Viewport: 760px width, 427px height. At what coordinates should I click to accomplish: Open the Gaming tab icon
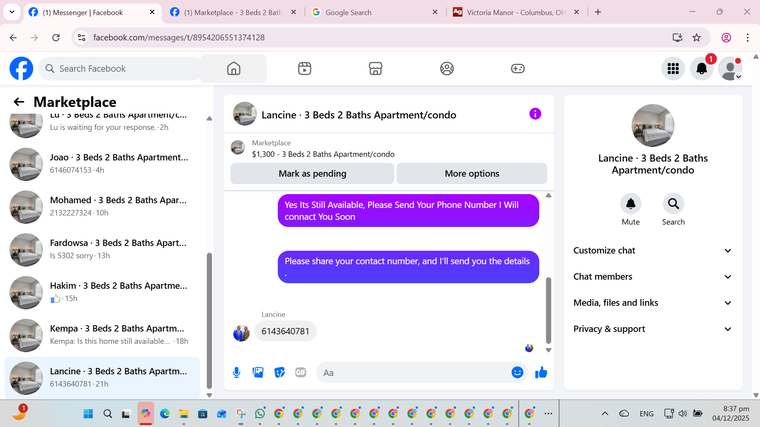517,69
